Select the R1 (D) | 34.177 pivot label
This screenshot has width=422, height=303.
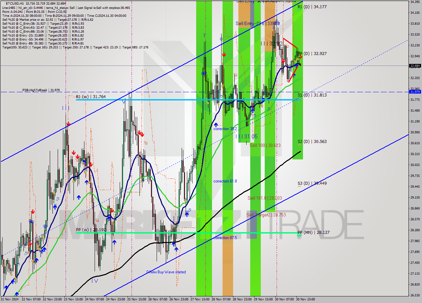[x=312, y=7]
